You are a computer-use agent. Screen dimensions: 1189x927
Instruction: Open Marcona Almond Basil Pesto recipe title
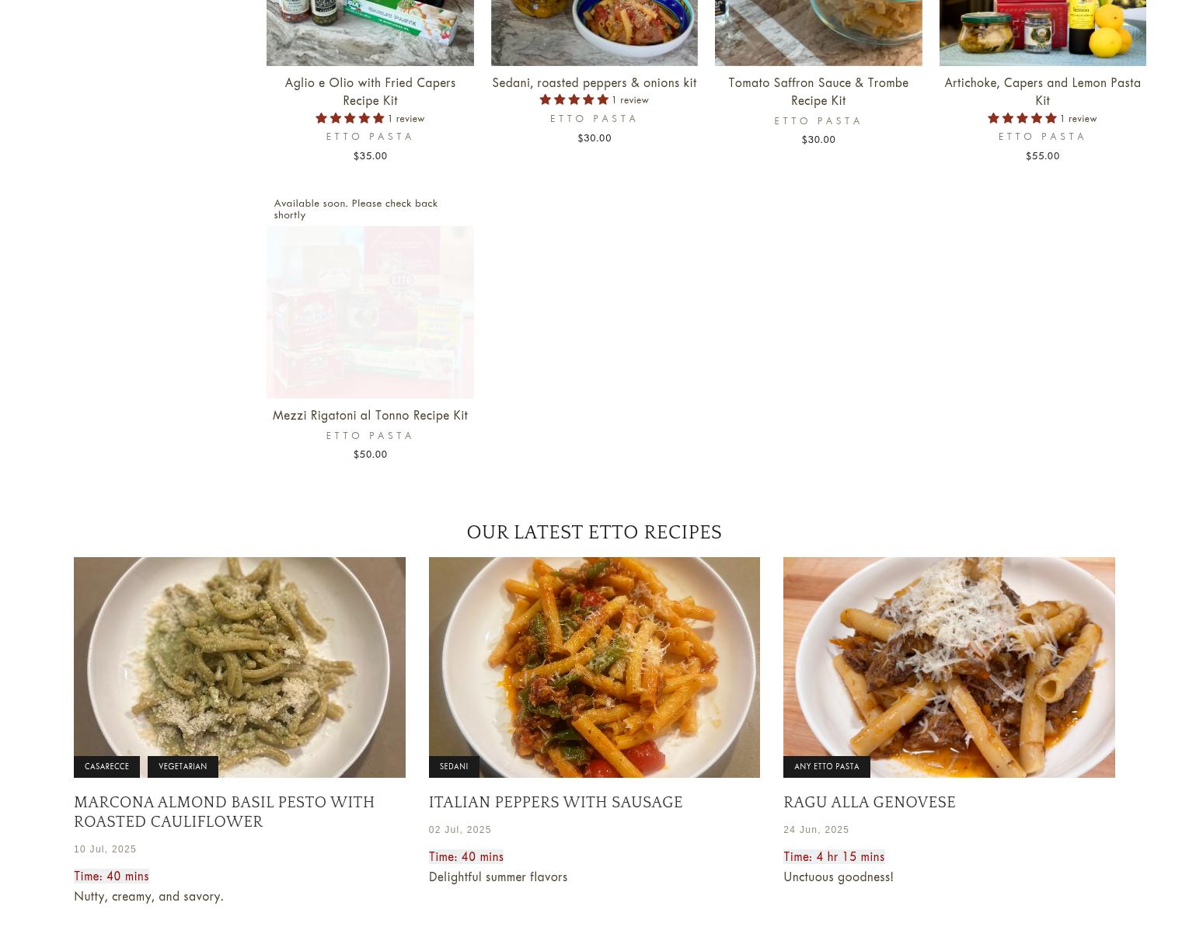coord(225,812)
